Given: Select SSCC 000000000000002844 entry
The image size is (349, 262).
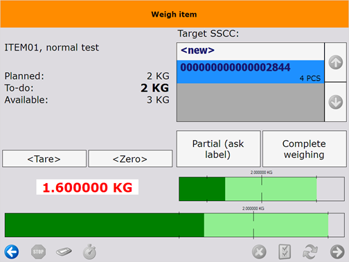Looking at the screenshot, I should (251, 71).
